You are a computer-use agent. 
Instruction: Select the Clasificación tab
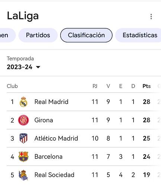pyautogui.click(x=86, y=35)
